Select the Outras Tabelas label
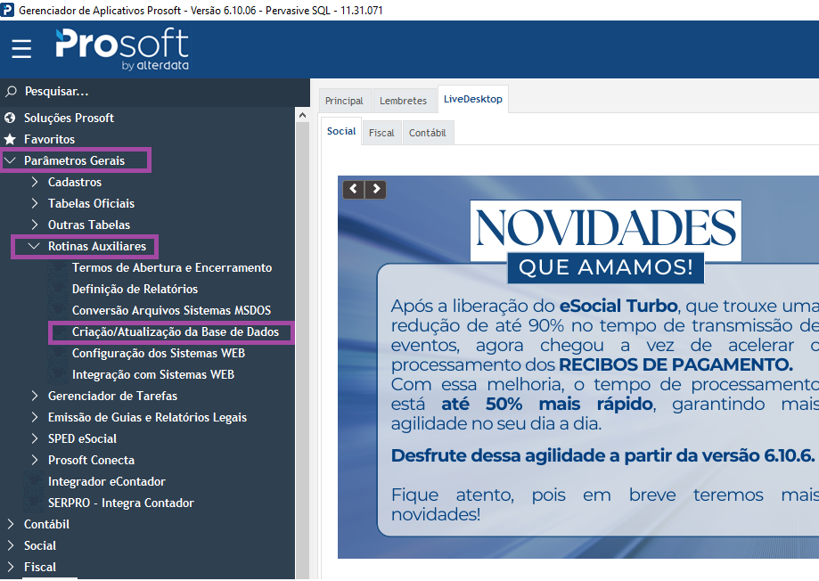819x581 pixels. point(89,225)
